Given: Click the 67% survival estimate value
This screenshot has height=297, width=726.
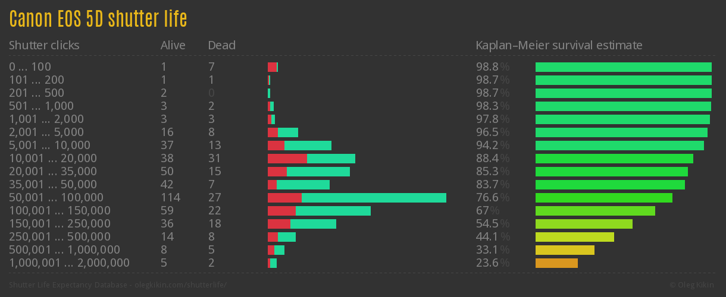Looking at the screenshot, I should click(487, 211).
